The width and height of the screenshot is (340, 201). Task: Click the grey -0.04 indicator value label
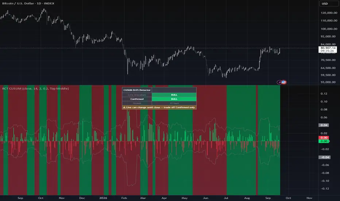coord(324,157)
